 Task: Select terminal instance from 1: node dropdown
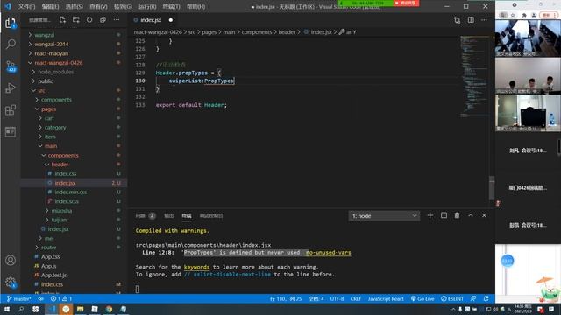(384, 216)
